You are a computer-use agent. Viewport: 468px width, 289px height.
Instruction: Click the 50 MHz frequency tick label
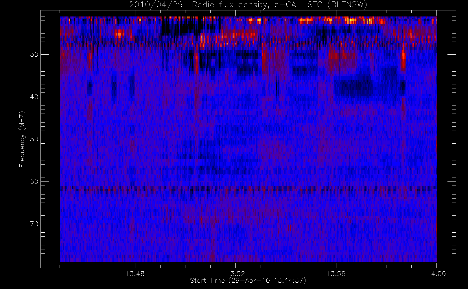tap(34, 139)
